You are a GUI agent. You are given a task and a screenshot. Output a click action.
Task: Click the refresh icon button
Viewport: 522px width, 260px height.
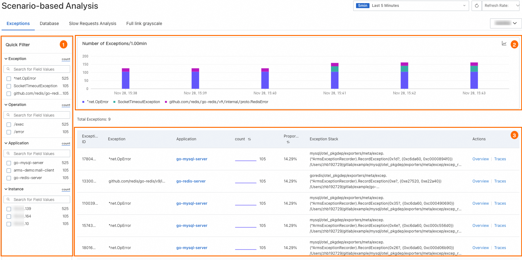477,6
